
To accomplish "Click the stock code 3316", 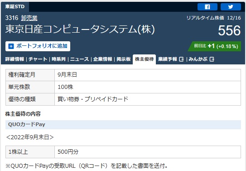I will [12, 18].
